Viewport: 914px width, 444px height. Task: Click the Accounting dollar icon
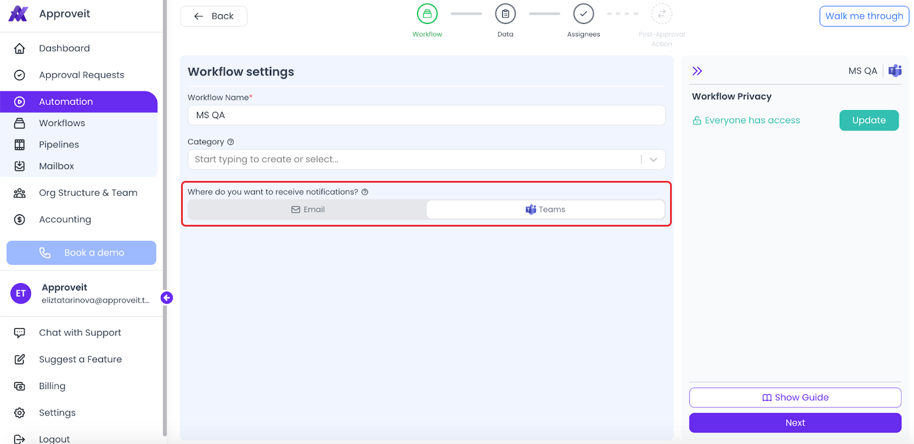(x=19, y=219)
